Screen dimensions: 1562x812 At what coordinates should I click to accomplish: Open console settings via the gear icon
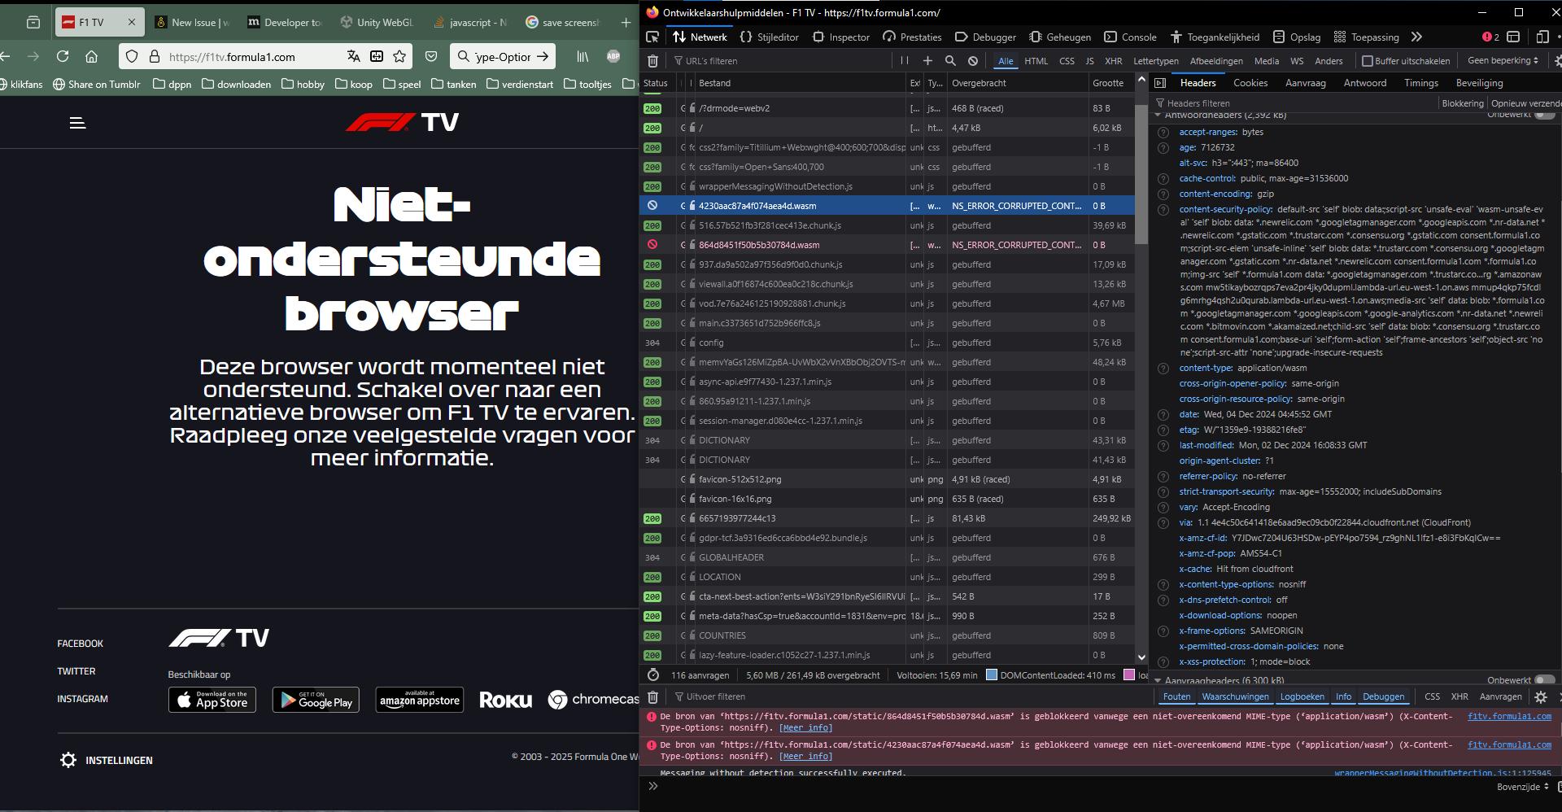(x=1540, y=696)
